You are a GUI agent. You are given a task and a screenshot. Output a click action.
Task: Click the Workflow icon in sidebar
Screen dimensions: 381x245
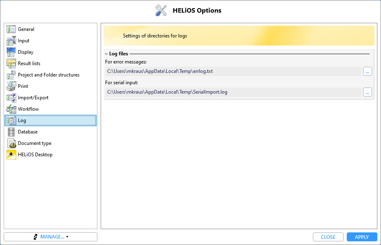click(x=11, y=109)
